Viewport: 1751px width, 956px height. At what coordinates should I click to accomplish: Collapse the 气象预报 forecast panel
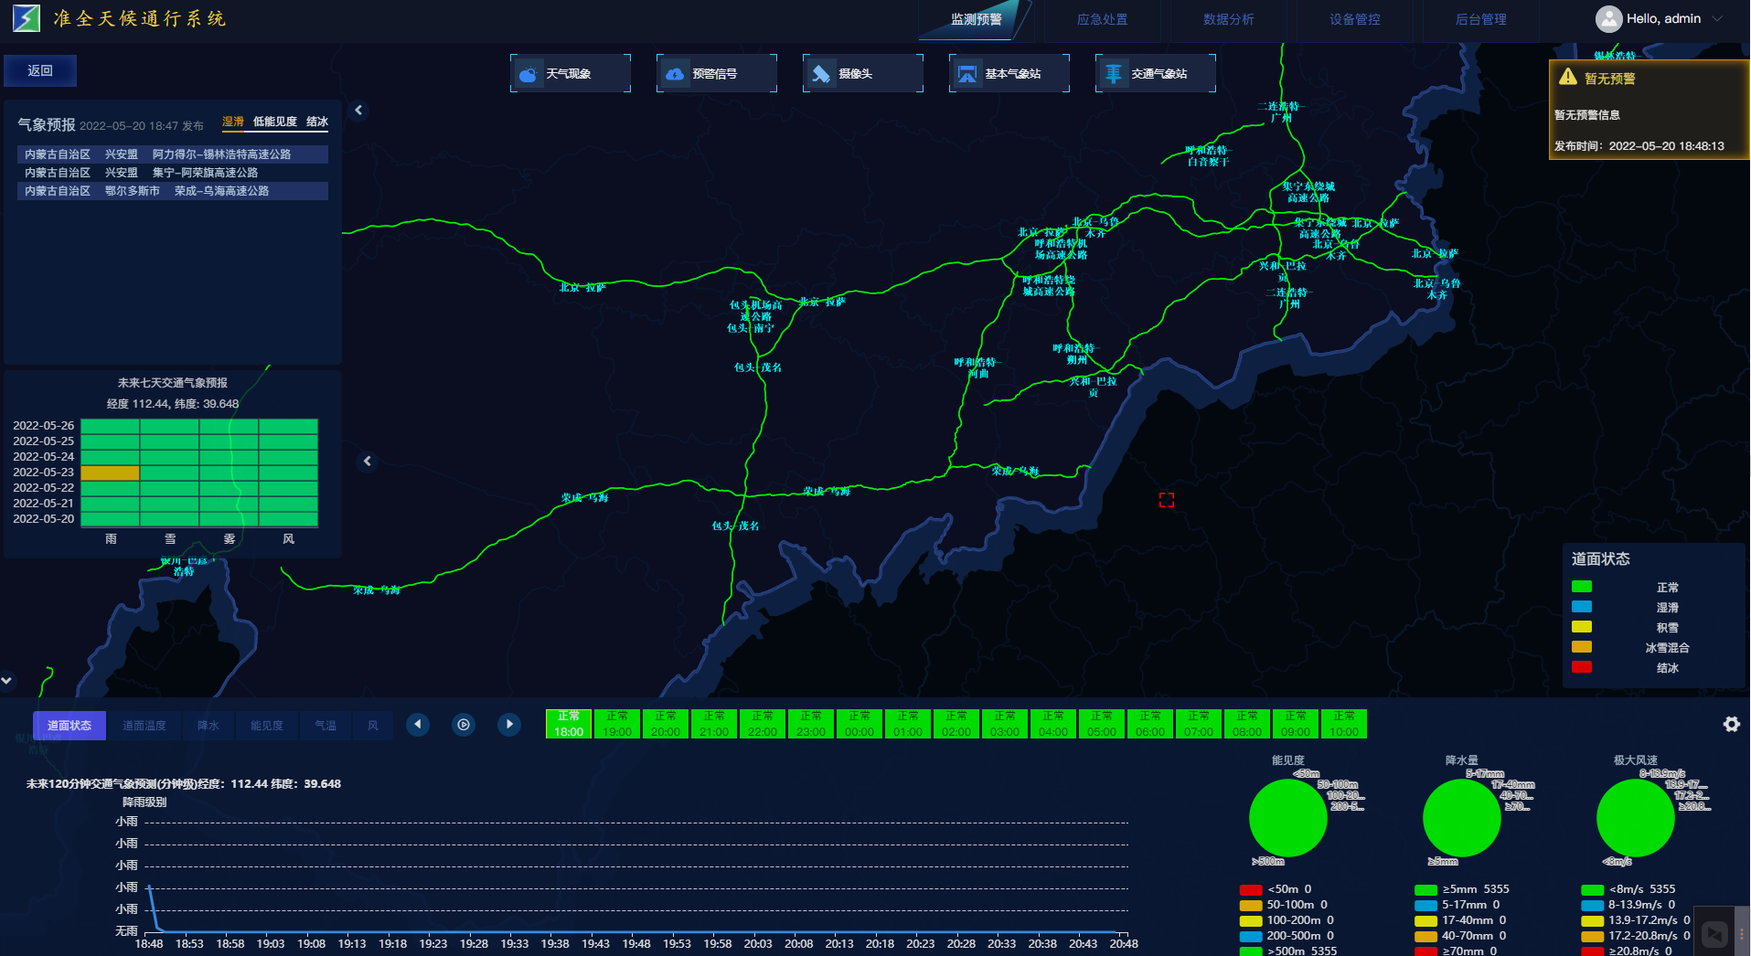[x=358, y=111]
